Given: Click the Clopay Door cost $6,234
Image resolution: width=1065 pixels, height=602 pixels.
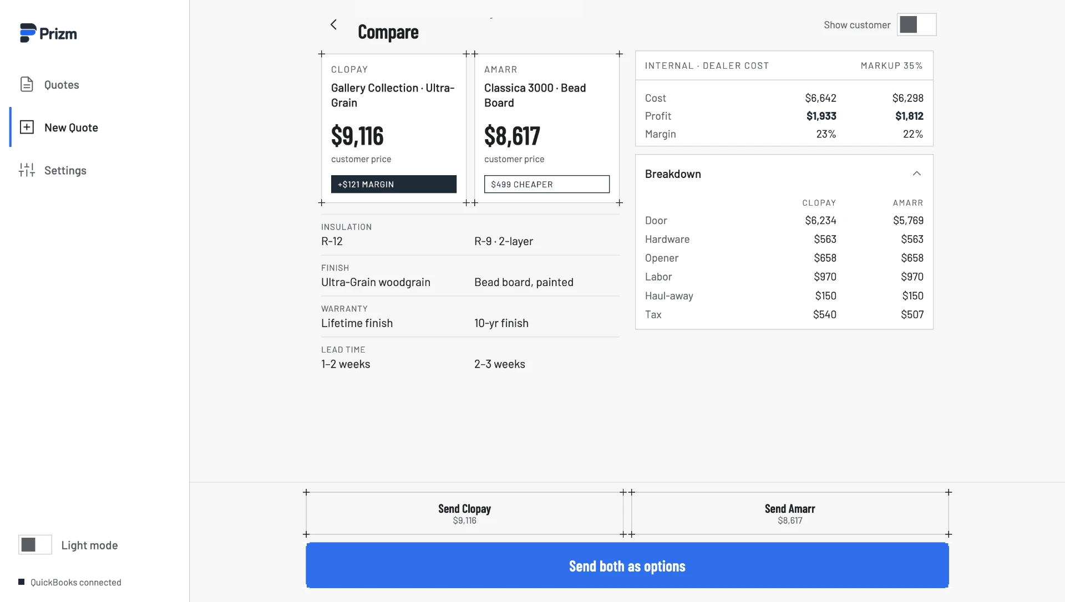Looking at the screenshot, I should click(x=820, y=221).
